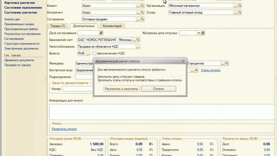Open Движения документа in sidebar
The width and height of the screenshot is (277, 156).
click(19, 60)
